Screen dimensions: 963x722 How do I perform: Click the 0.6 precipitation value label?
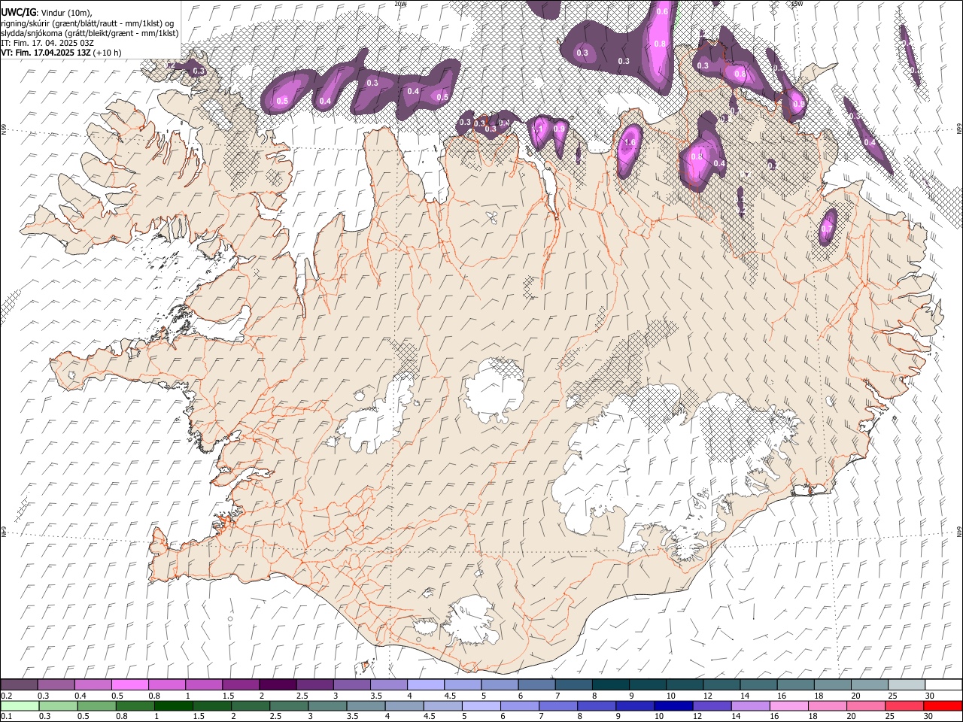tap(662, 11)
